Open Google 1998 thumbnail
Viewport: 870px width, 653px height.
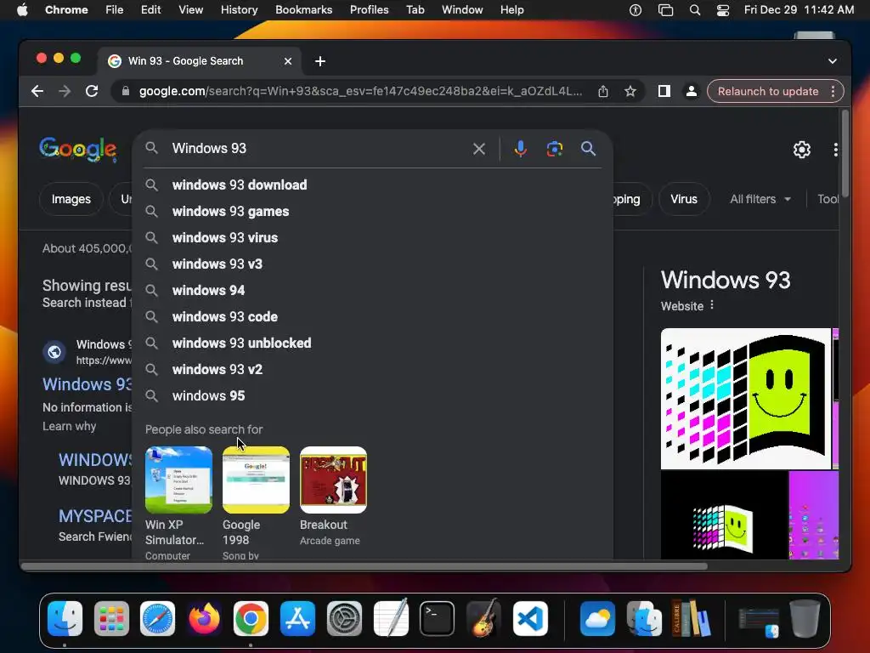(x=256, y=480)
